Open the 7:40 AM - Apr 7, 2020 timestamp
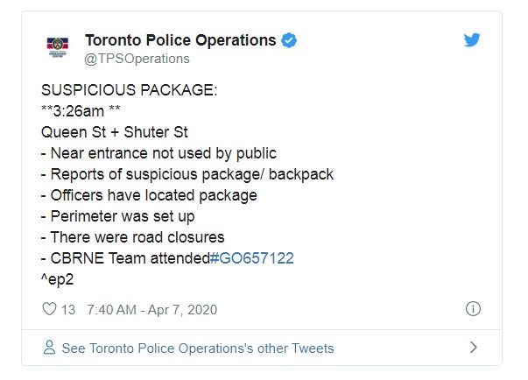This screenshot has height=380, width=528. (151, 310)
